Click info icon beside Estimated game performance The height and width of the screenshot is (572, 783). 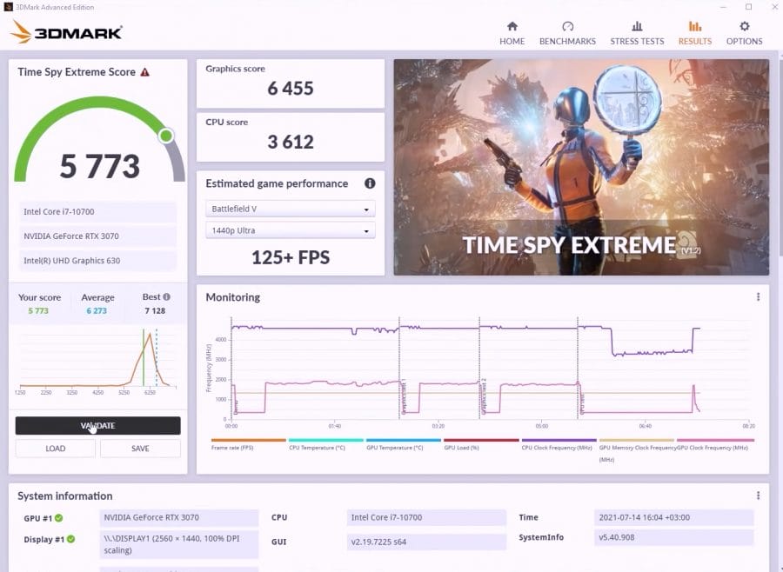coord(370,183)
